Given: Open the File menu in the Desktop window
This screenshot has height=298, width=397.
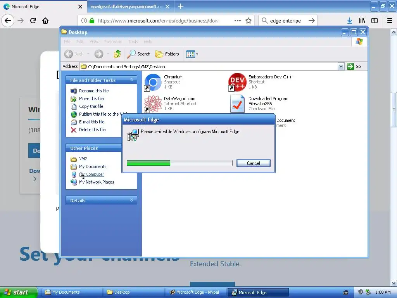Looking at the screenshot, I should [67, 42].
